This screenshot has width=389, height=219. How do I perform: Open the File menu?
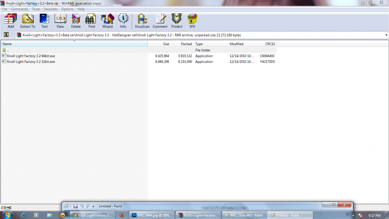tap(5, 9)
